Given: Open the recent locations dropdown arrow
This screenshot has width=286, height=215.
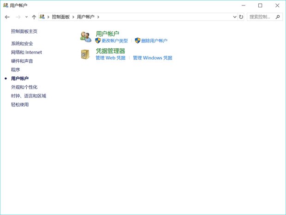Looking at the screenshot, I should click(x=26, y=17).
